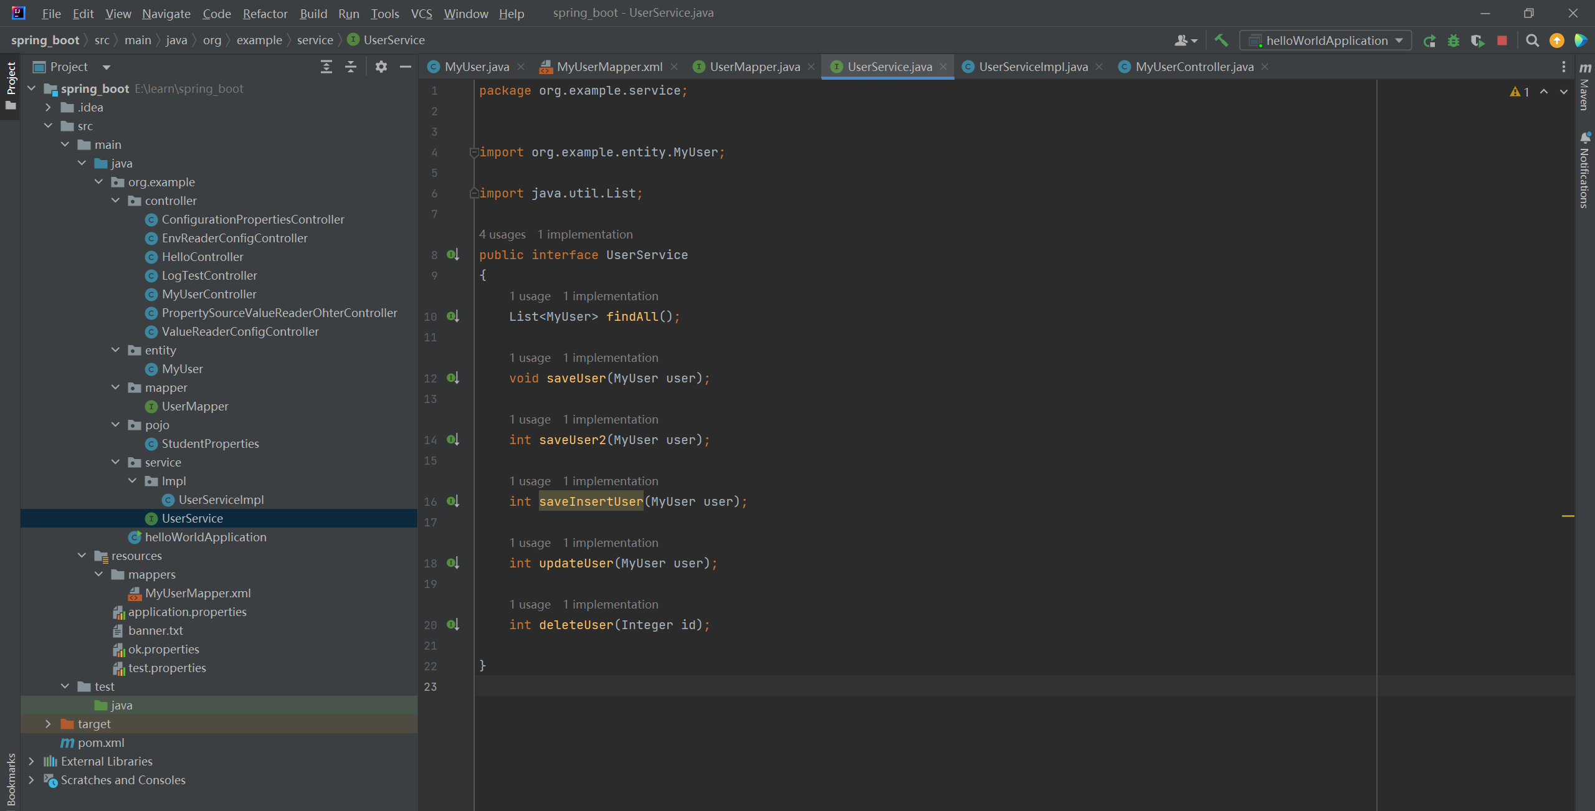Click Collapse All icon in Project panel
This screenshot has width=1595, height=811.
(x=351, y=67)
